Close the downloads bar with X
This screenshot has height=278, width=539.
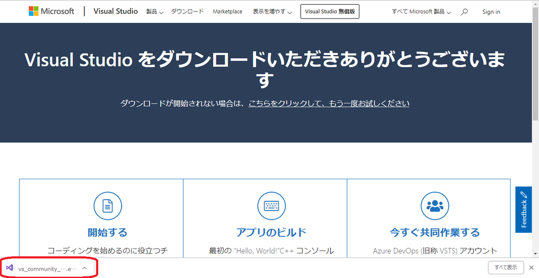(x=532, y=267)
